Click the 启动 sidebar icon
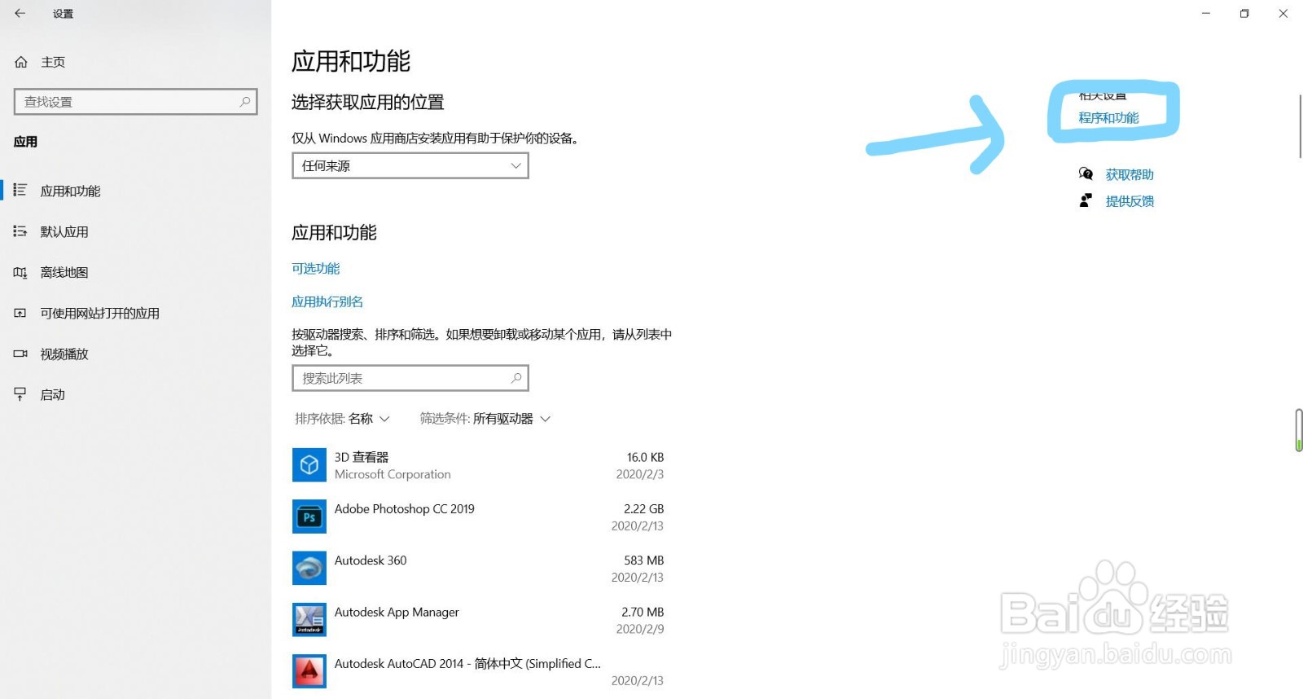This screenshot has width=1303, height=699. (x=20, y=394)
